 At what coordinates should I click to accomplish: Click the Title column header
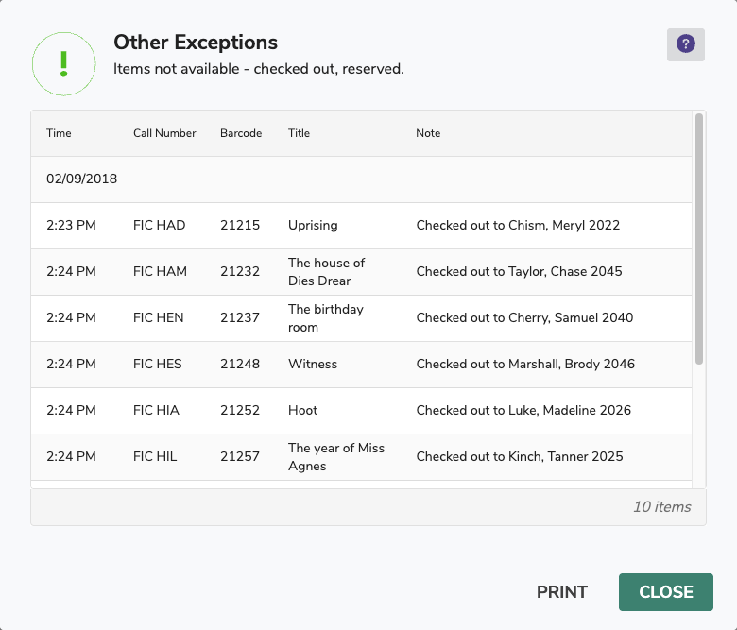[x=299, y=133]
